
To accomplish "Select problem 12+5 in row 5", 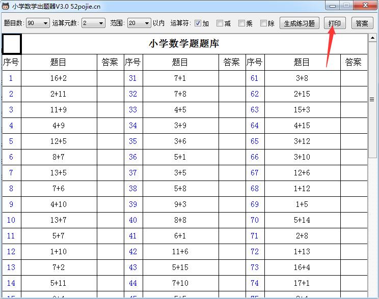I will 59,141.
